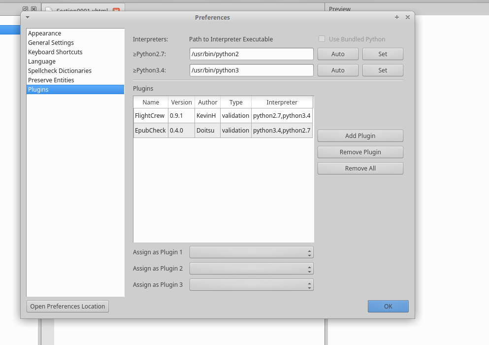Enable Use Bundled Python checkbox
489x345 pixels.
(x=322, y=39)
